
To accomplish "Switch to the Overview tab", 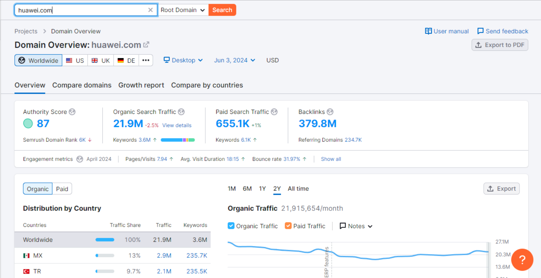I will 30,85.
